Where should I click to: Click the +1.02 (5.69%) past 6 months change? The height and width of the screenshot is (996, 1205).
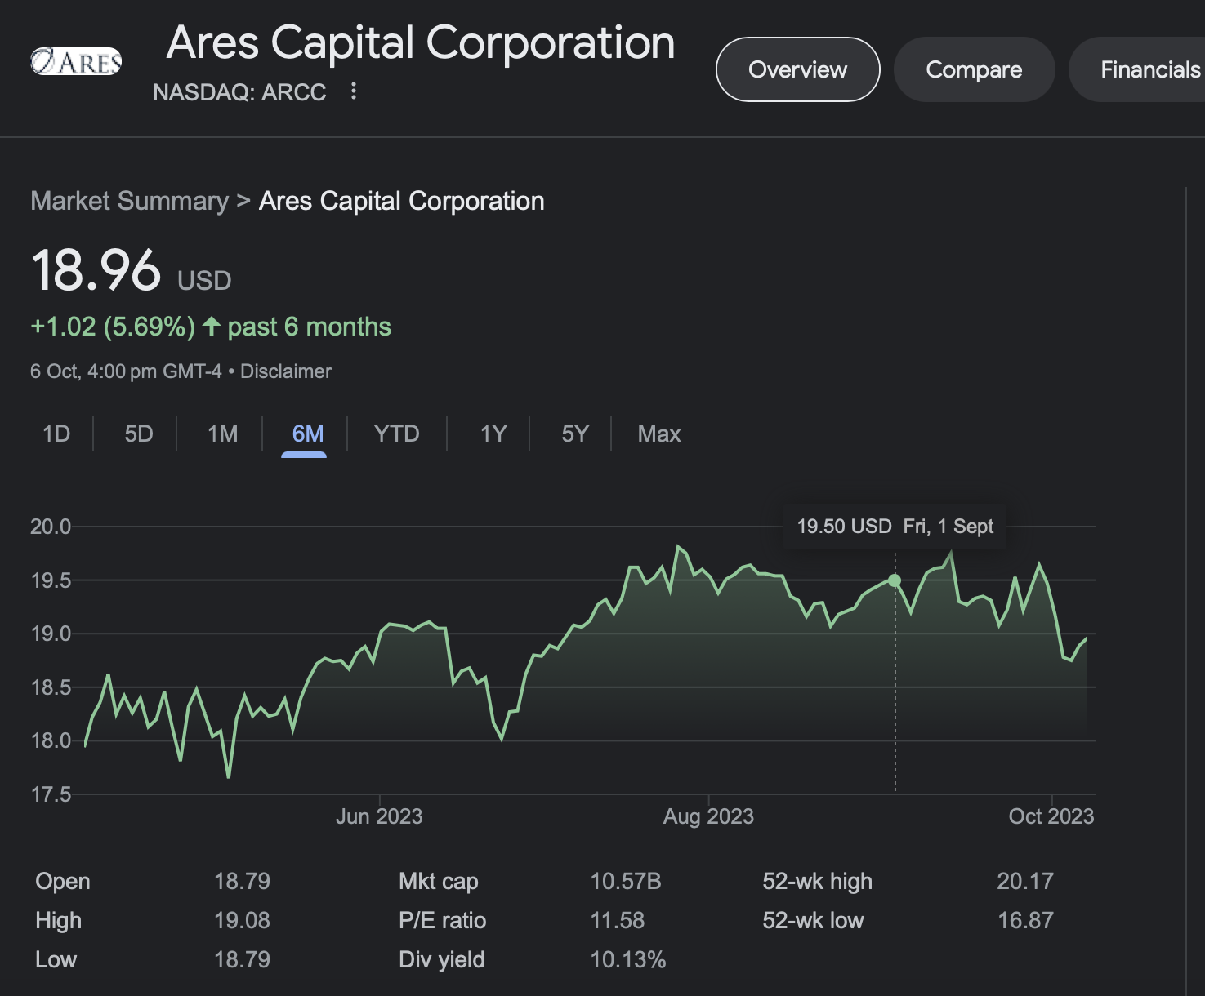211,327
